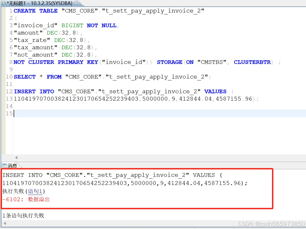Screen dimensions: 306x229
Task: Click the SELECT keyword on line 10
Action: point(25,77)
